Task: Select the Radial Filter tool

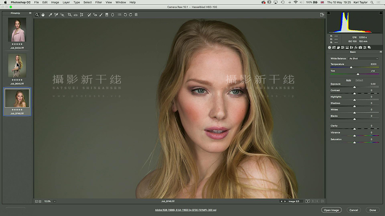Action: 113,15
